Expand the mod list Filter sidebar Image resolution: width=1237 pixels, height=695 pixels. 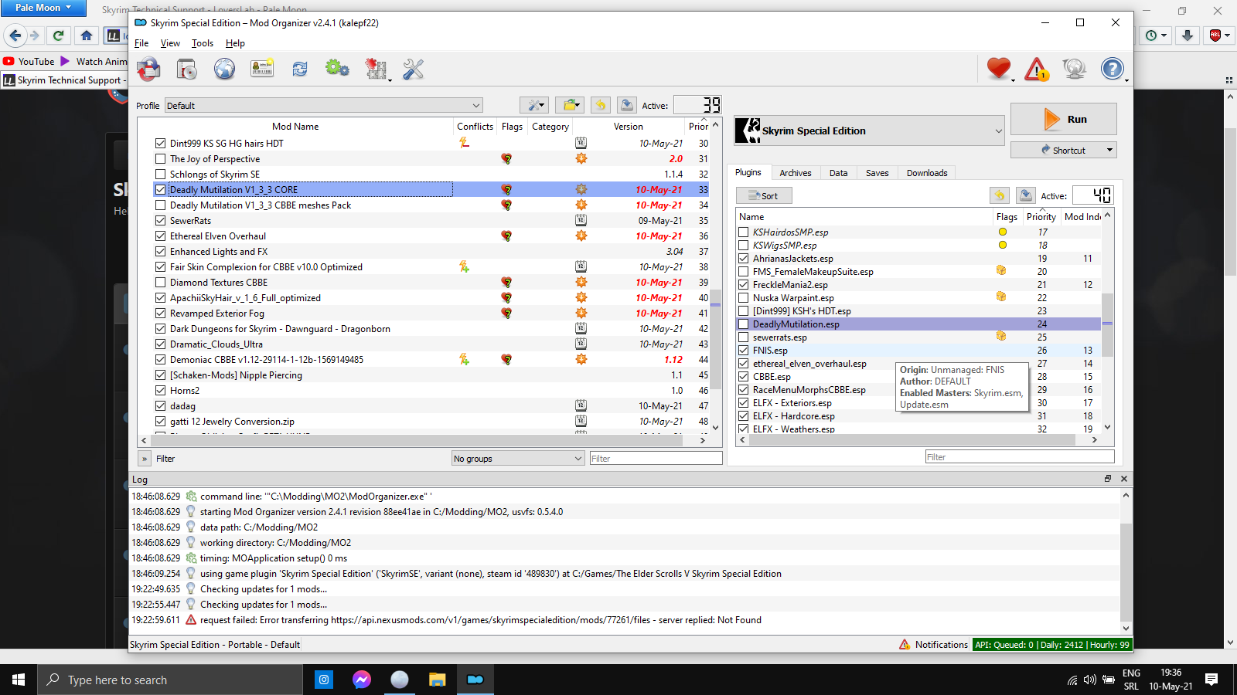145,458
